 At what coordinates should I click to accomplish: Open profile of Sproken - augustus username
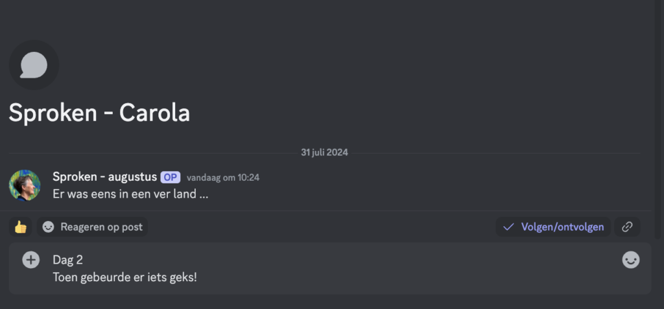(x=104, y=177)
